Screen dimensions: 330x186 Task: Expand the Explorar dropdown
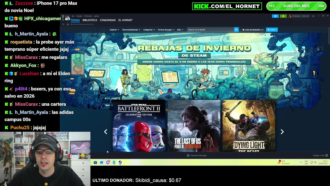click(x=114, y=30)
